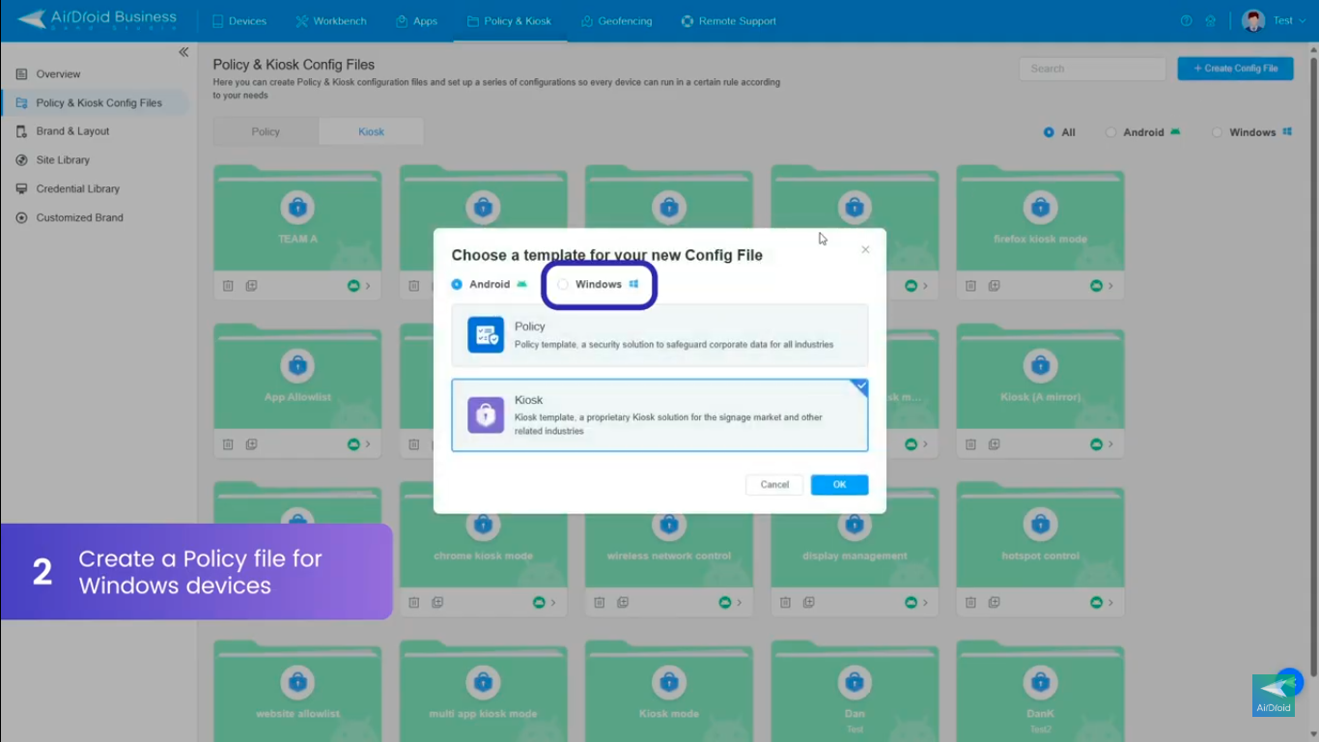Image resolution: width=1319 pixels, height=742 pixels.
Task: Delete the chrome kiosk mode config
Action: pos(413,603)
